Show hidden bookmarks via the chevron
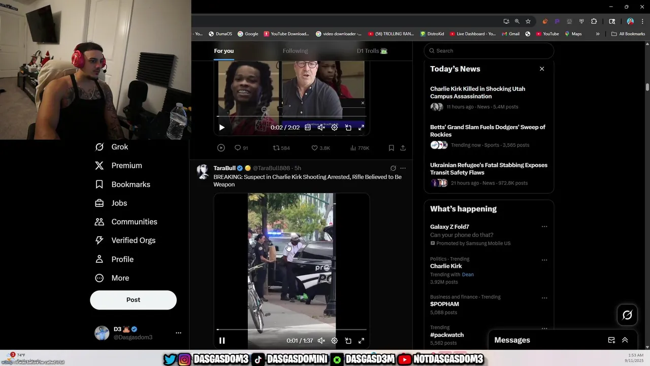The width and height of the screenshot is (650, 366). [x=598, y=34]
